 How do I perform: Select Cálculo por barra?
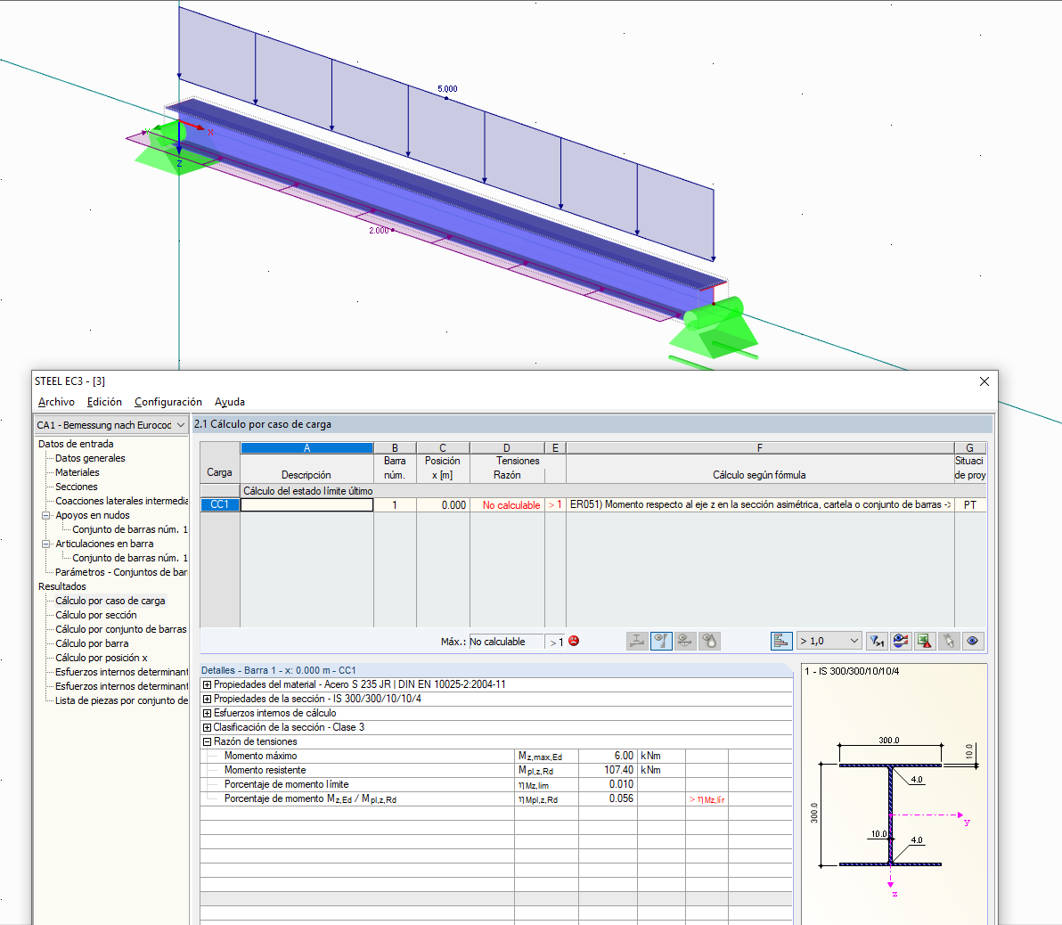tap(92, 643)
